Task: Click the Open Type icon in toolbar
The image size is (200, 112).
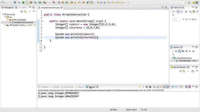Action: tap(72, 2)
